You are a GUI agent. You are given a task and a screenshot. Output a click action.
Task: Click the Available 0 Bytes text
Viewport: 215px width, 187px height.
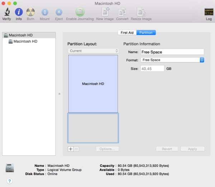[x=124, y=170]
